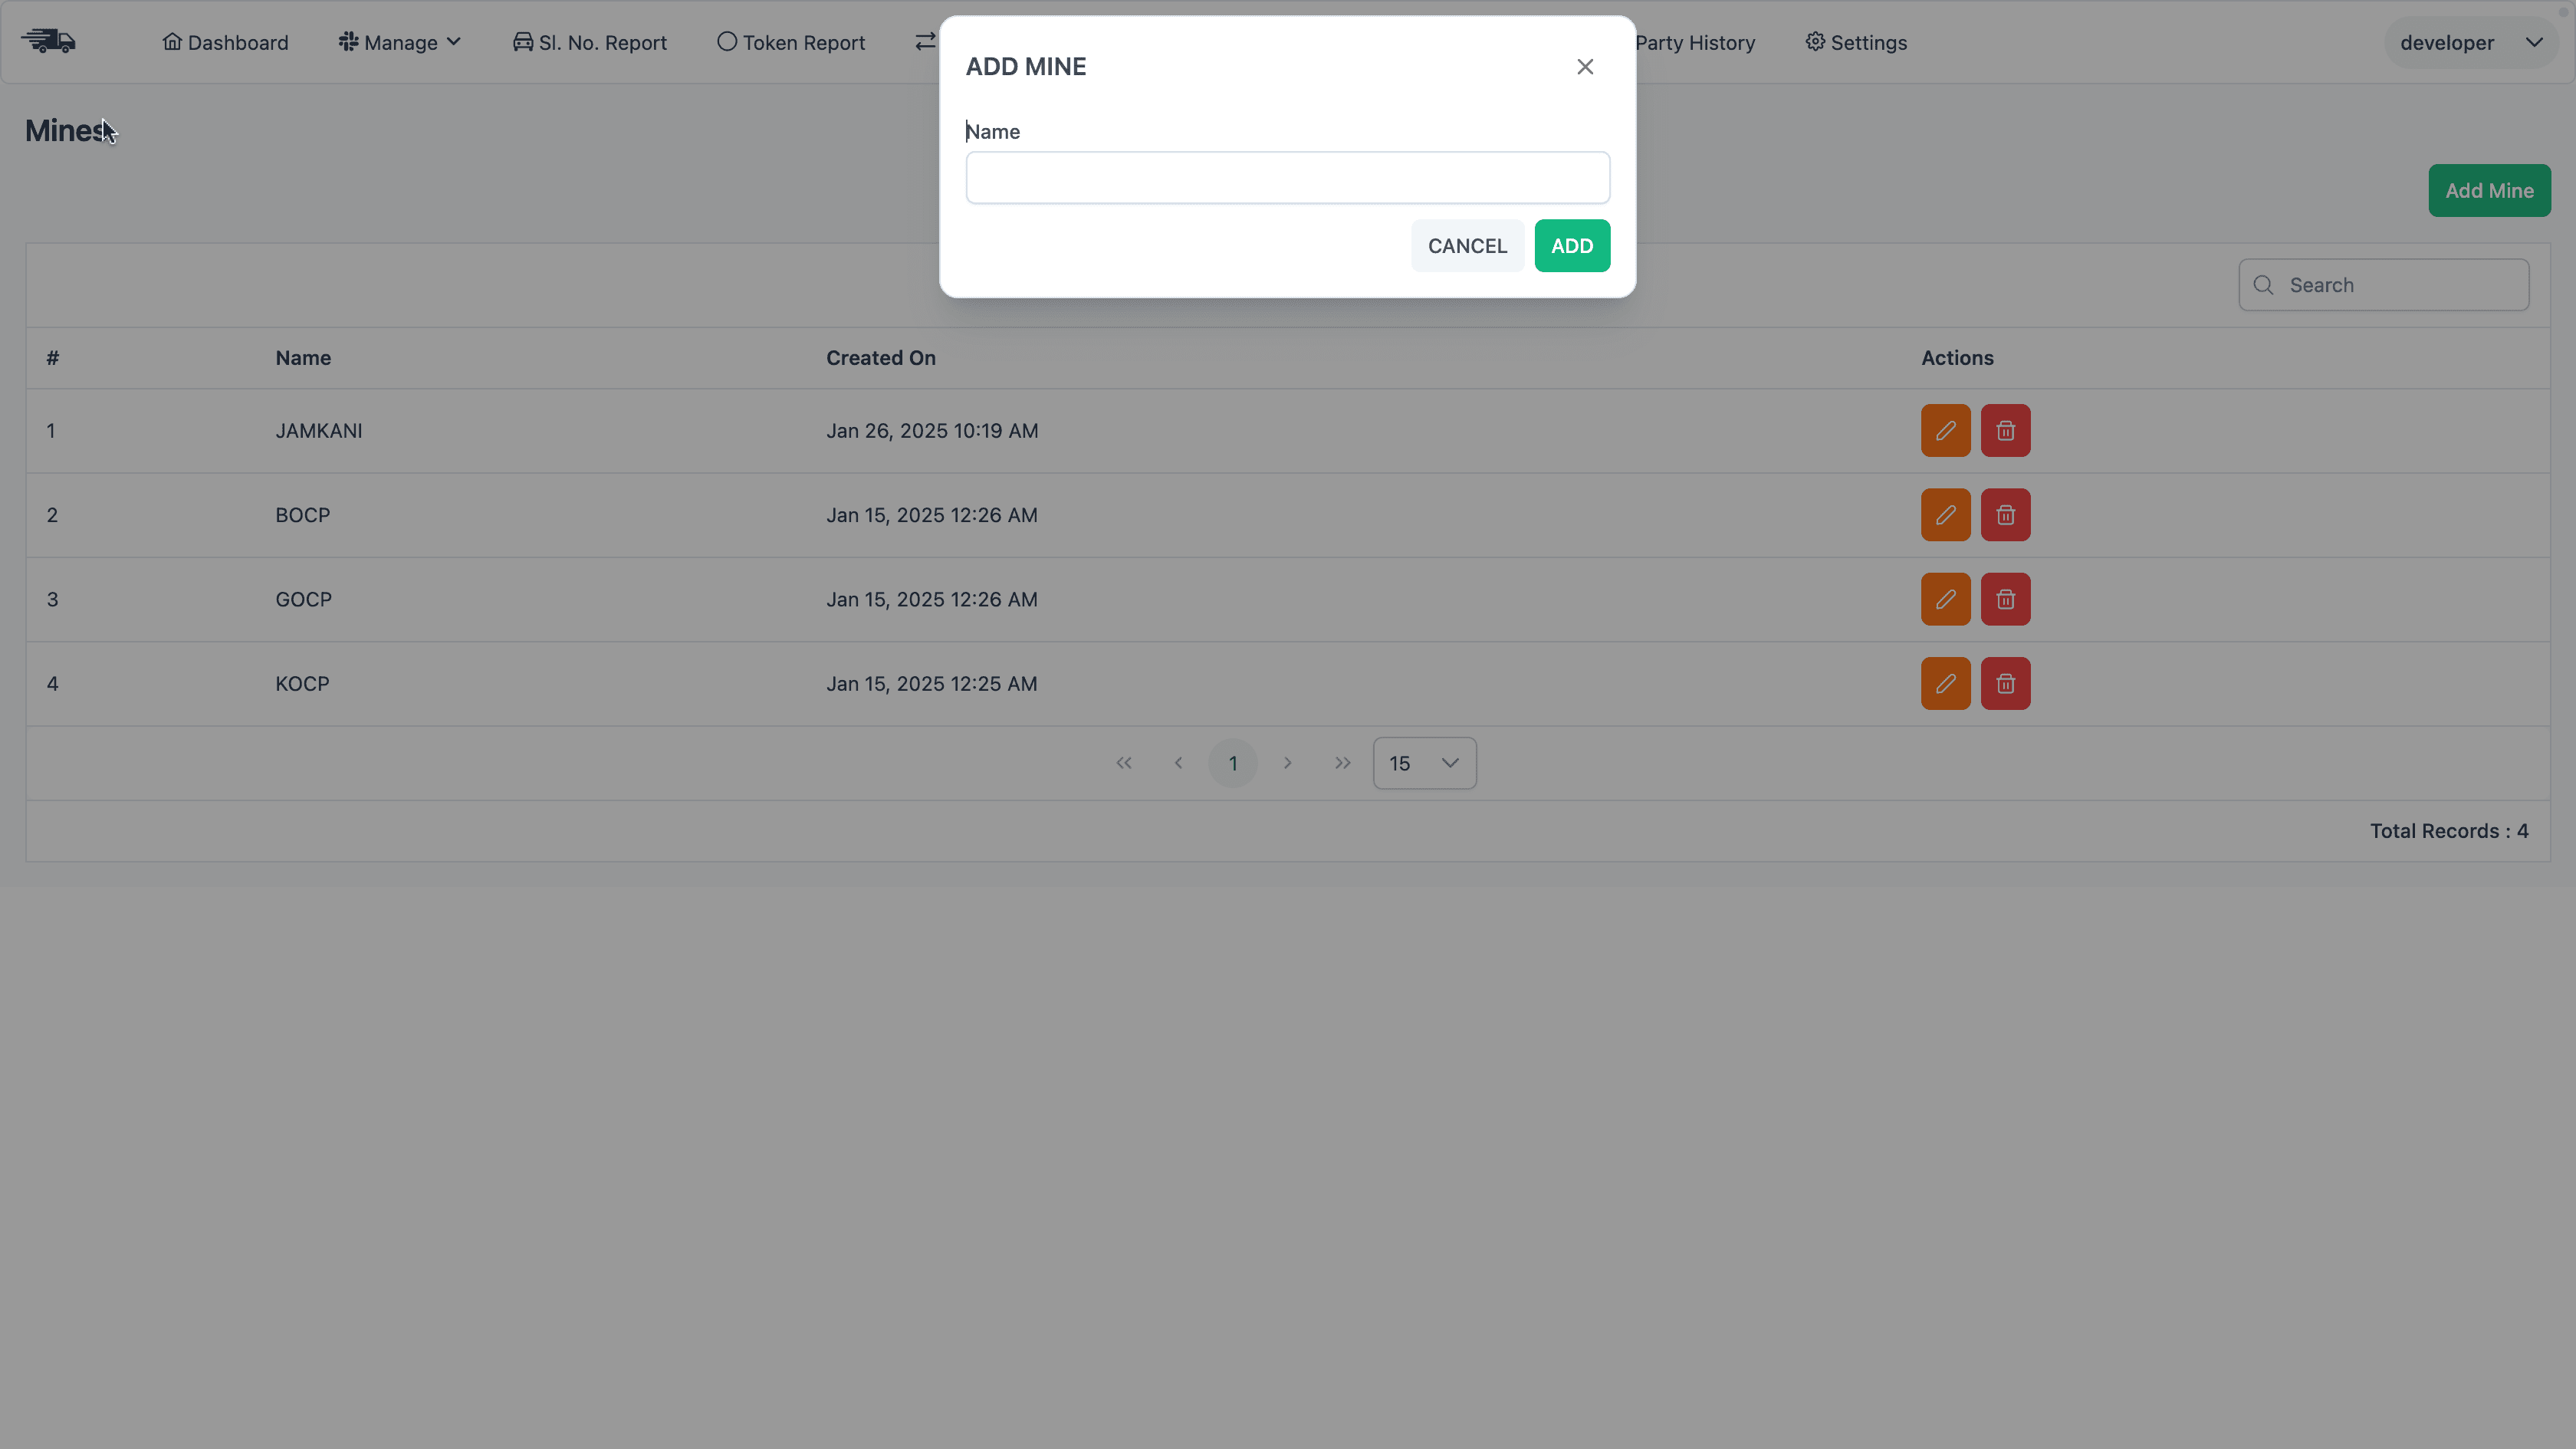Click the delete trash icon for JAMKANI
Screen dimensions: 2576x1449
pyautogui.click(x=2005, y=431)
